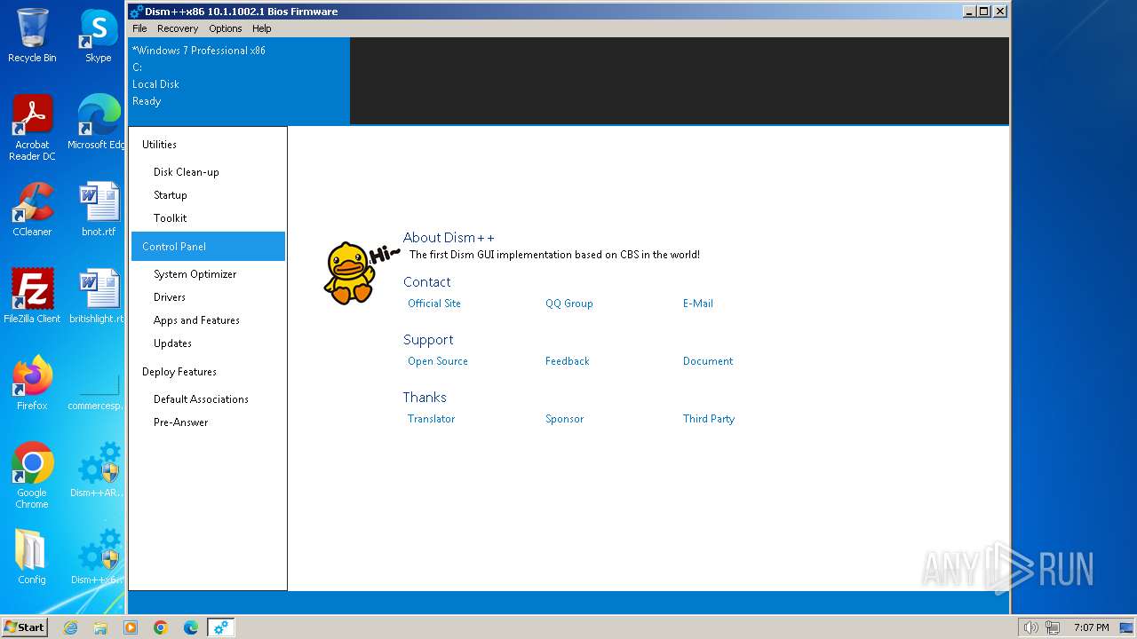The width and height of the screenshot is (1137, 639).
Task: Open the Skype desktop icon
Action: (x=98, y=35)
